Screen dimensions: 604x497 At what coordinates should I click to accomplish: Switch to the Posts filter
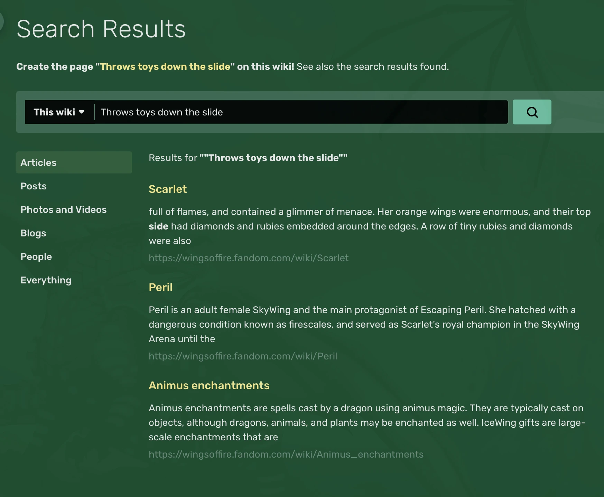34,186
